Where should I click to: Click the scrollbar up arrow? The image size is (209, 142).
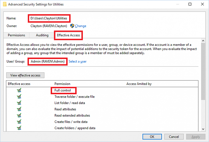(x=203, y=41)
